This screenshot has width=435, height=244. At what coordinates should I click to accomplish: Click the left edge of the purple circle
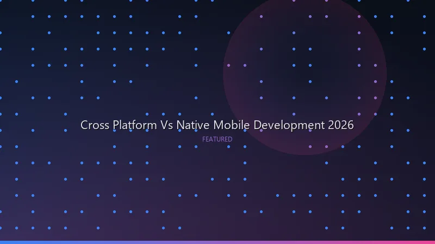click(x=224, y=73)
